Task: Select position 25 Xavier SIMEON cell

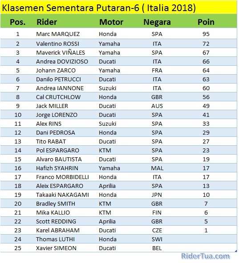Action: click(56, 248)
